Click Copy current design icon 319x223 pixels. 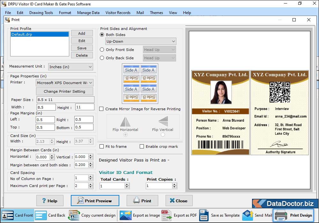tap(74, 215)
